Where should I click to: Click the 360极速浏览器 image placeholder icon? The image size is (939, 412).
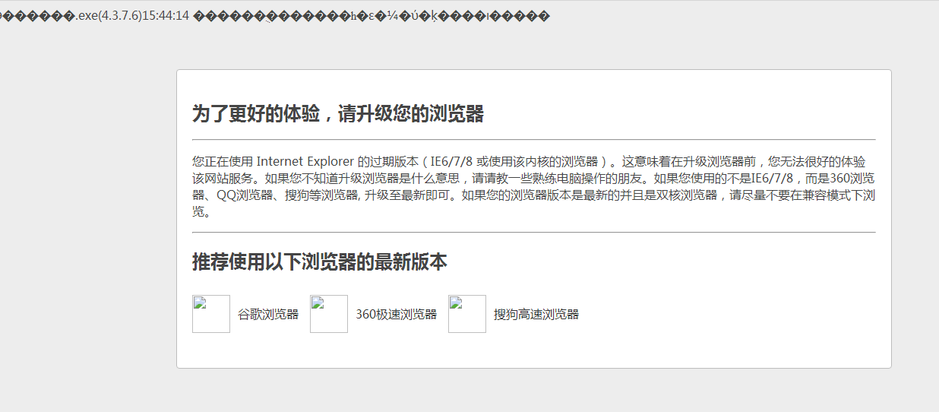coord(329,314)
